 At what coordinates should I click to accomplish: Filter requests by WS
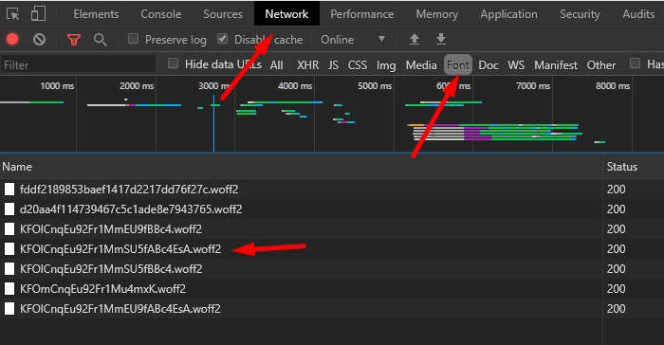tap(516, 65)
